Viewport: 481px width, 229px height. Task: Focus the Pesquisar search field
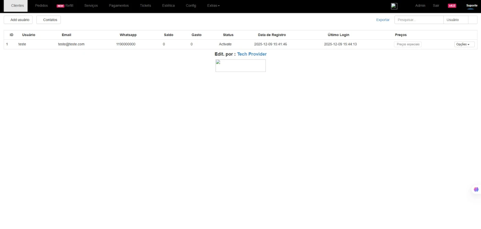point(419,20)
